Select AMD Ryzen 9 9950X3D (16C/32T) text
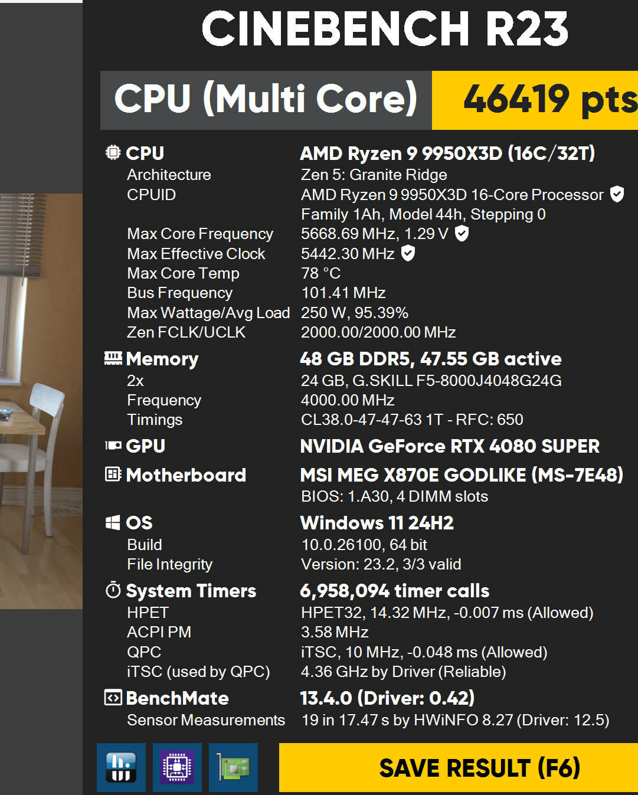 pyautogui.click(x=447, y=153)
